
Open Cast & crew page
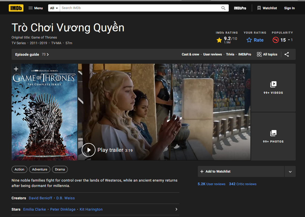(x=190, y=54)
